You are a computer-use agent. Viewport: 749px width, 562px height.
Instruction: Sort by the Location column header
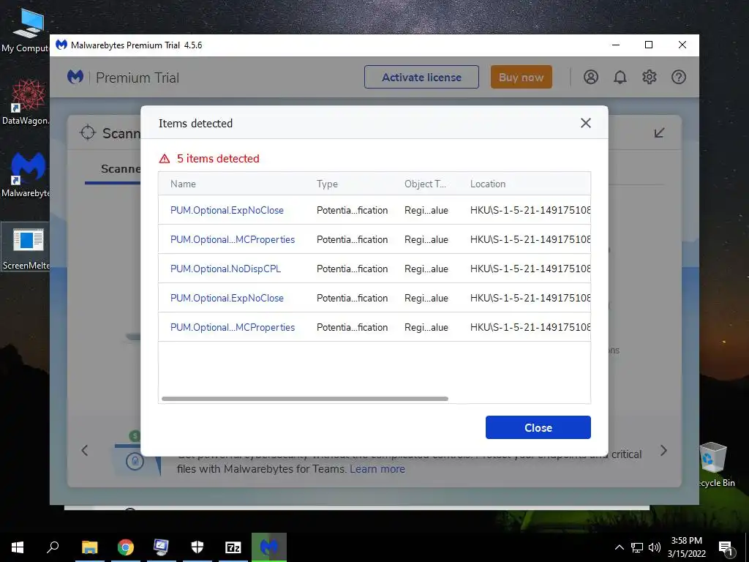pyautogui.click(x=488, y=184)
